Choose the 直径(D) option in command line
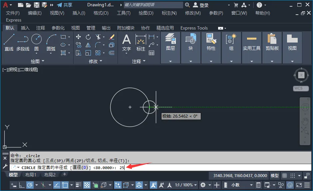This screenshot has width=313, height=191. point(80,167)
